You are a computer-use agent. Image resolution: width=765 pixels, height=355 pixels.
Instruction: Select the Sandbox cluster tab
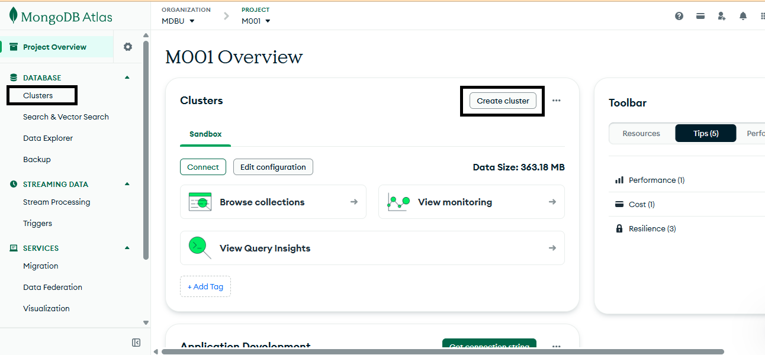(205, 134)
